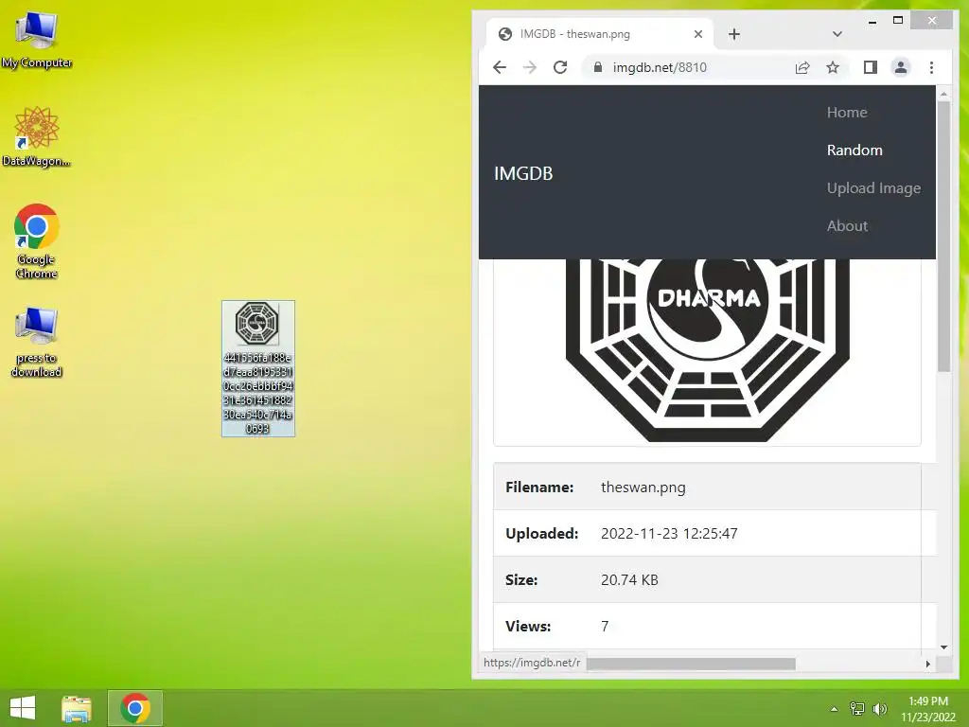The width and height of the screenshot is (969, 727).
Task: Open the Chrome profile avatar menu
Action: coord(901,67)
